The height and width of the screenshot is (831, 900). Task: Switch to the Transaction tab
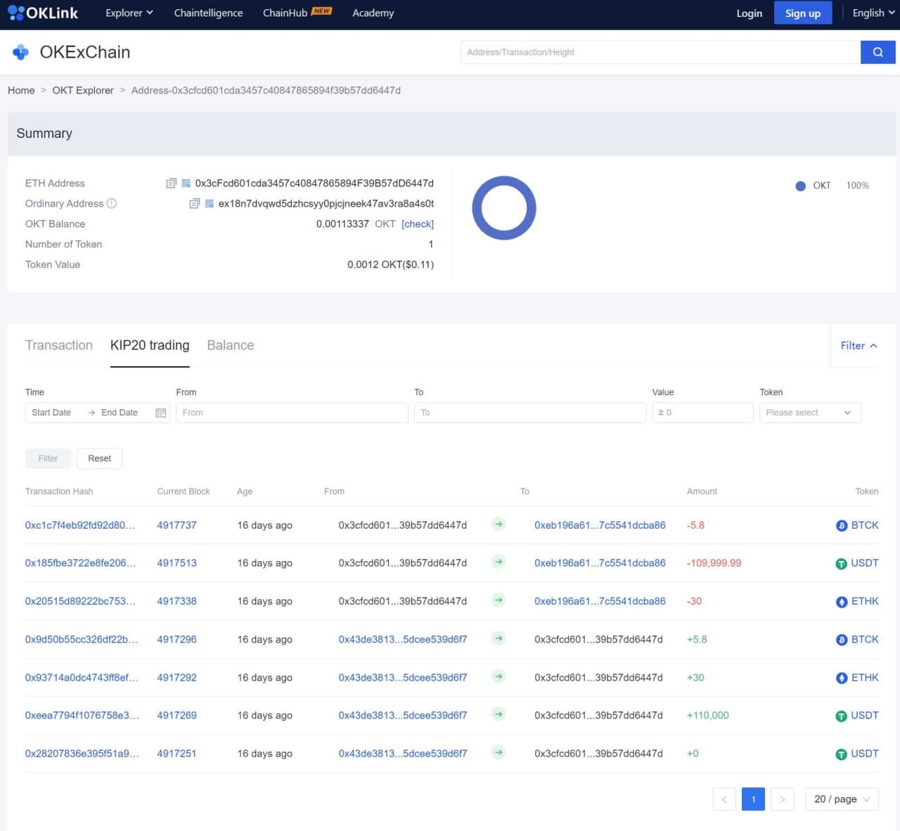pos(59,345)
